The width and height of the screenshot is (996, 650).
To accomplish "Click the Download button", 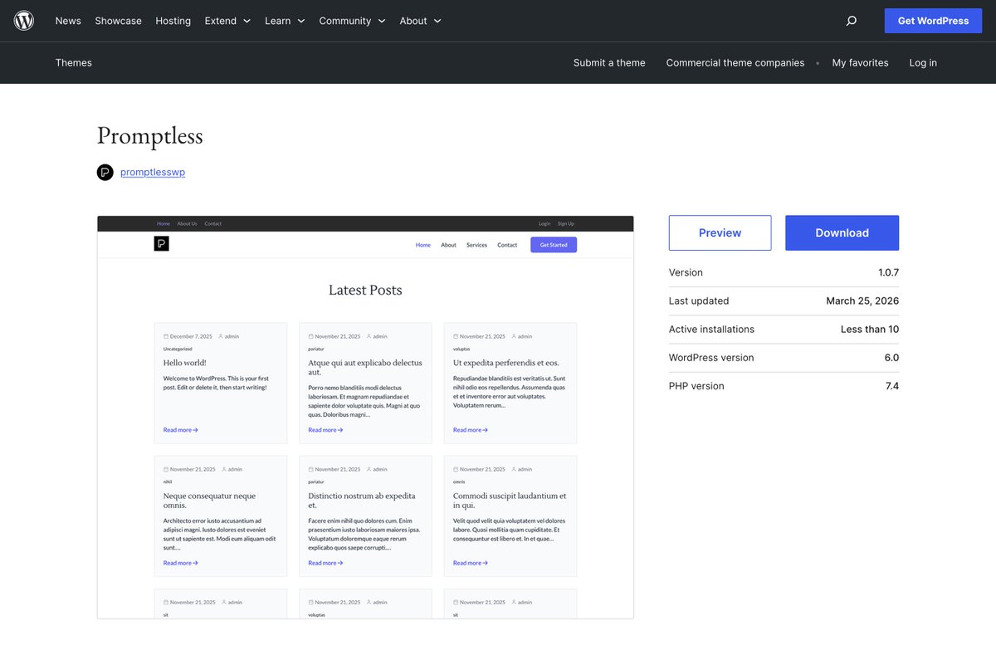I will tap(842, 233).
